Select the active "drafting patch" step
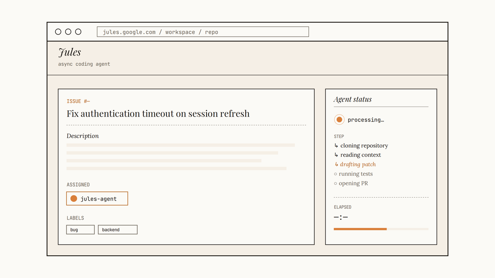Screen dimensions: 495x278 pyautogui.click(x=355, y=164)
